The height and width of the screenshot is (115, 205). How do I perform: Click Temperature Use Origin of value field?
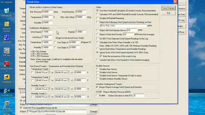tap(75, 42)
